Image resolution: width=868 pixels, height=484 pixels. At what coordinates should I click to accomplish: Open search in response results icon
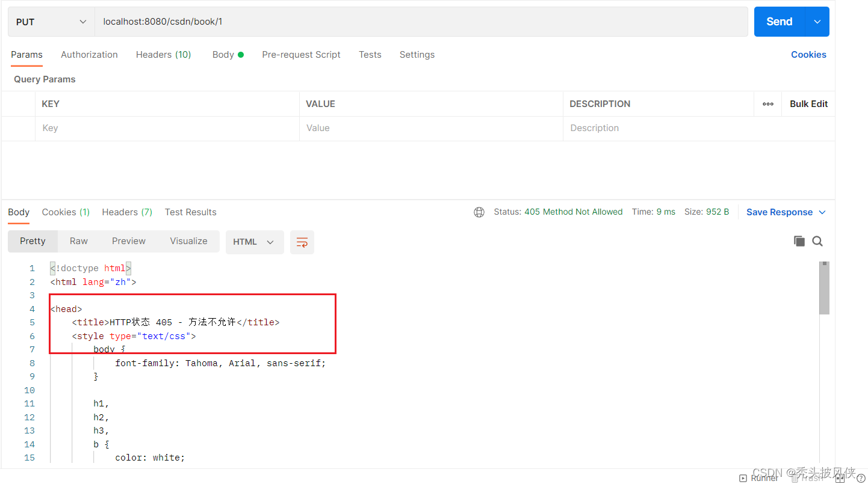pyautogui.click(x=817, y=240)
